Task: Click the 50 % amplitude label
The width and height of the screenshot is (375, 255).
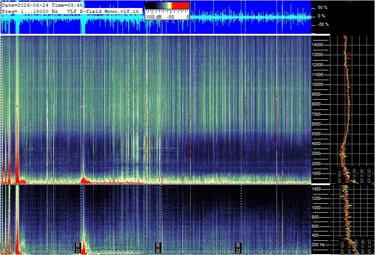Action: coord(322,8)
